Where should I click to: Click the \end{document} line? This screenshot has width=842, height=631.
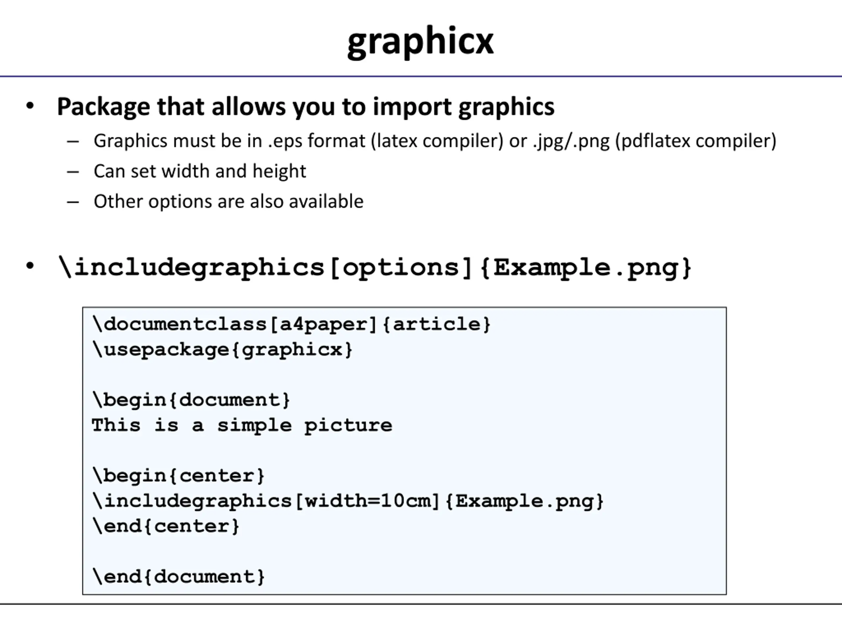click(x=179, y=577)
